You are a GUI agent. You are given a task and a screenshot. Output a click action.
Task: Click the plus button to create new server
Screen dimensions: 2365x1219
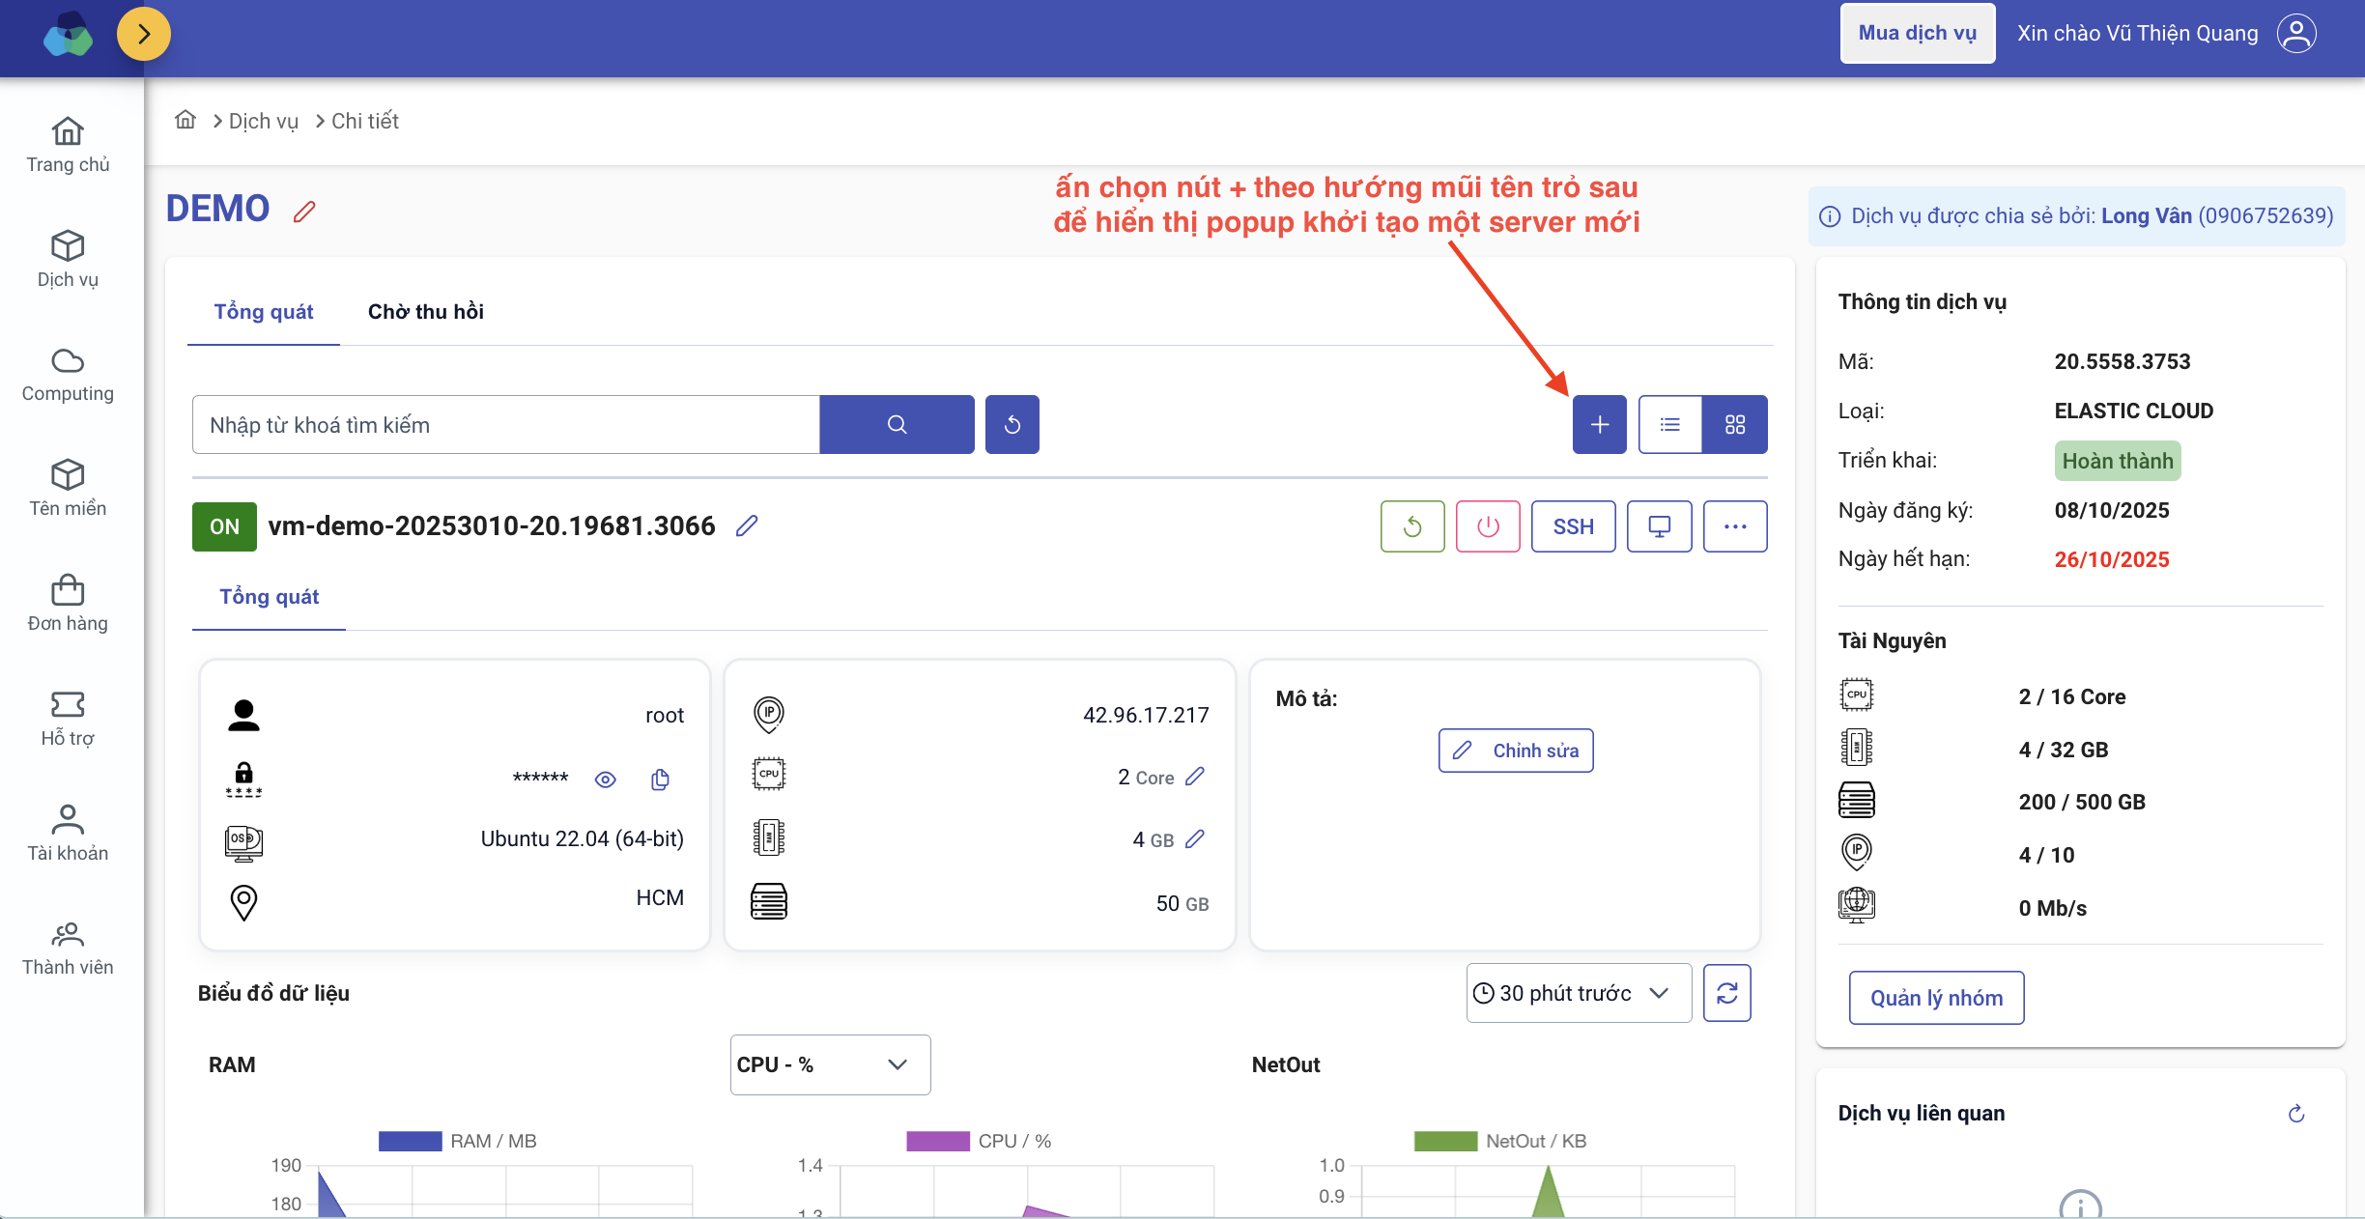point(1599,424)
